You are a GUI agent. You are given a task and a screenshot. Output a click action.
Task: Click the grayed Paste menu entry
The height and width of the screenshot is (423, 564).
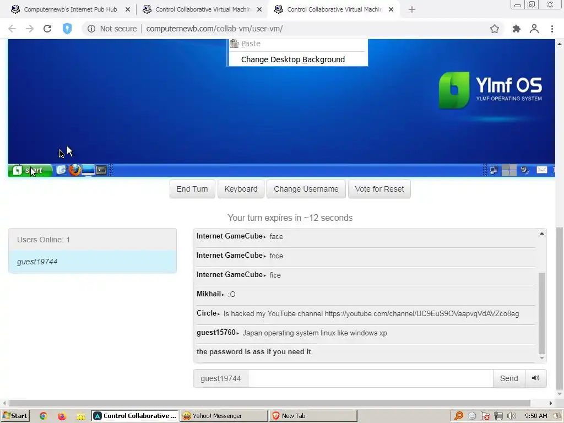(x=251, y=44)
